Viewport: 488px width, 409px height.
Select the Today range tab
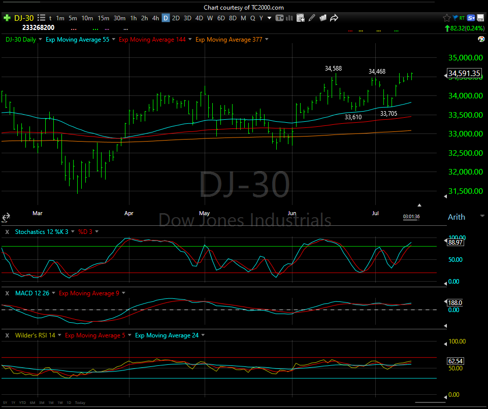[x=80, y=403]
